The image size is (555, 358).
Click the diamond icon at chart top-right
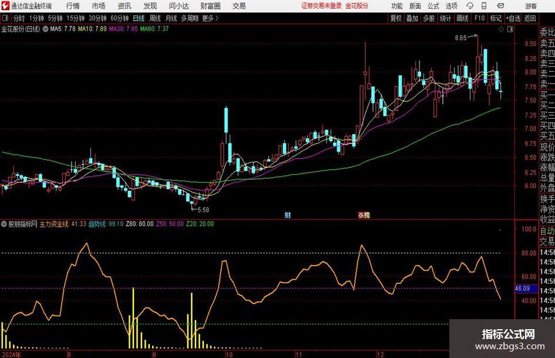[x=501, y=29]
